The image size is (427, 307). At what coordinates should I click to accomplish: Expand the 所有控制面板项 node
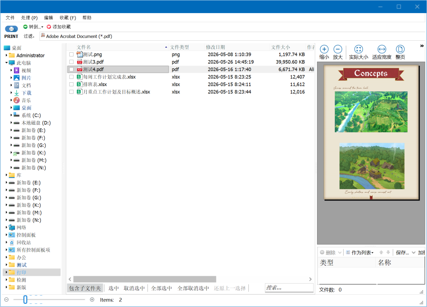tap(7, 250)
